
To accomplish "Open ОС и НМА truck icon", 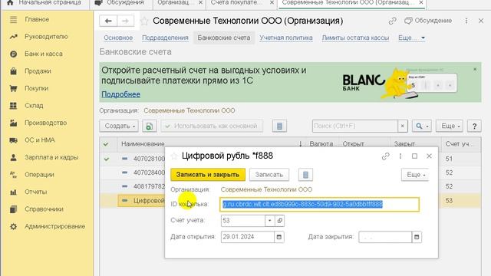I will coord(13,140).
